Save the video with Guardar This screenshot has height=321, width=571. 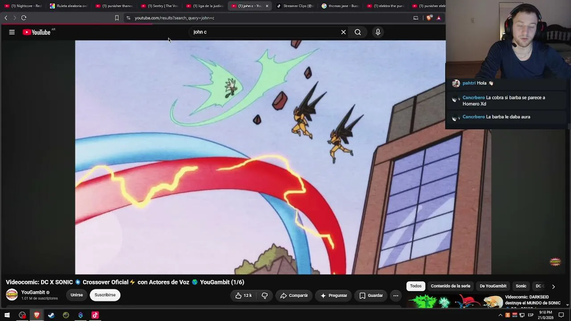click(371, 296)
